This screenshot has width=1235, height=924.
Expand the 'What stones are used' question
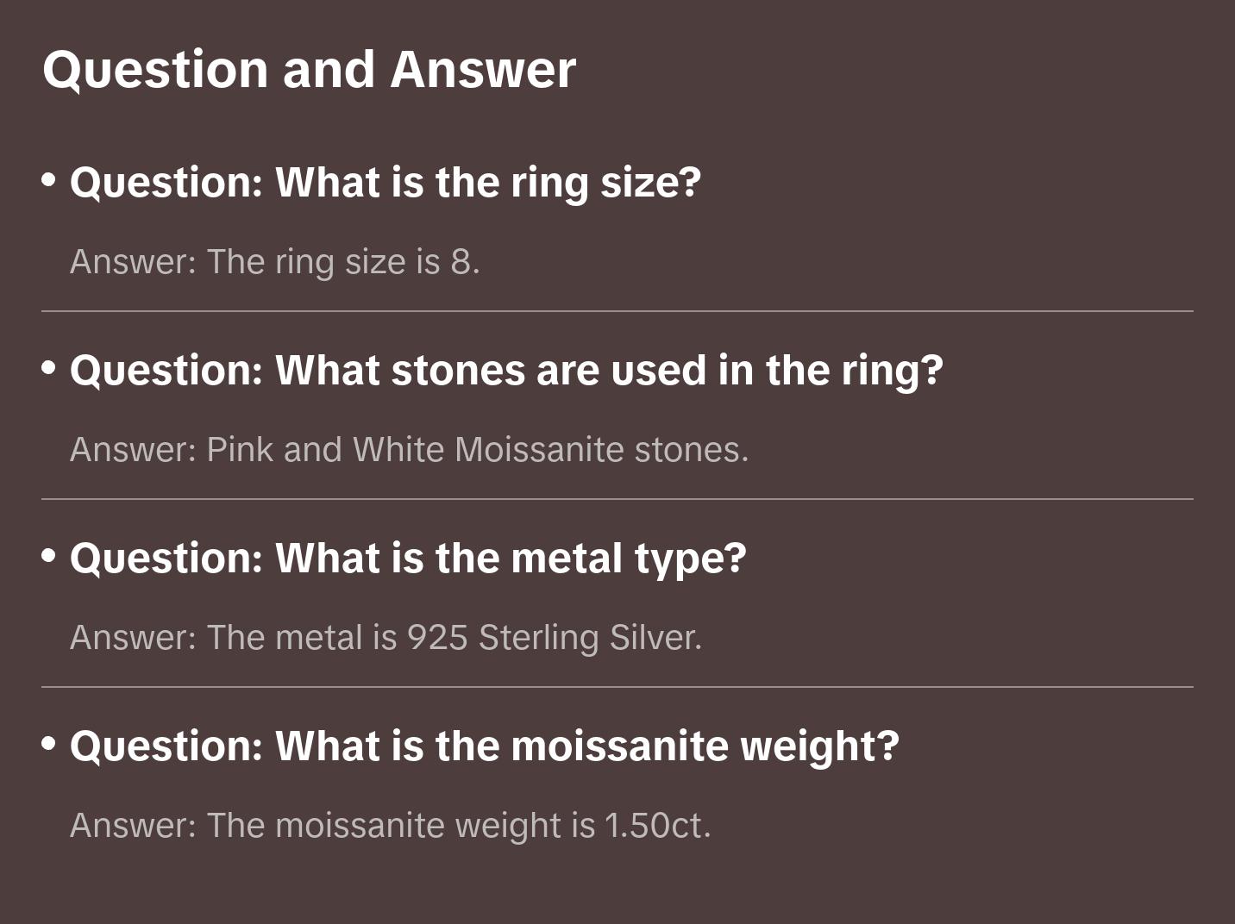[506, 371]
